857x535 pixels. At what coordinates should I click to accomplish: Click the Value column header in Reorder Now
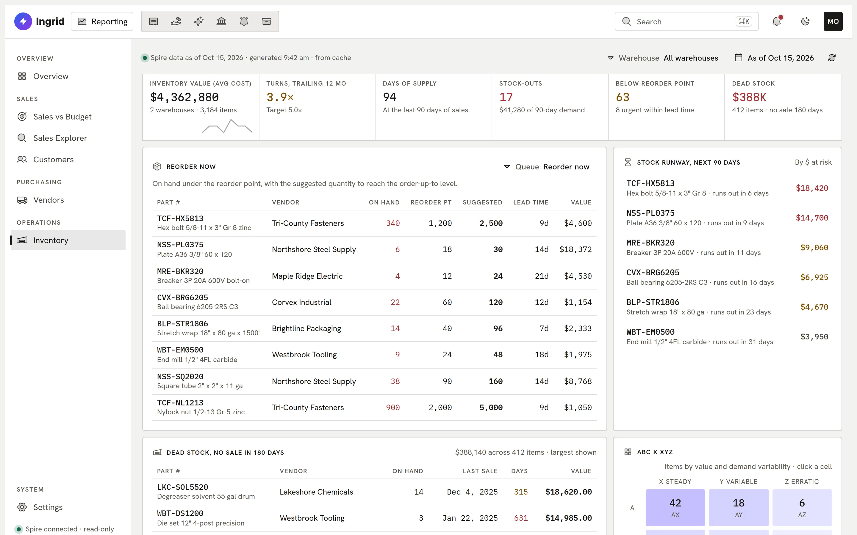click(581, 202)
